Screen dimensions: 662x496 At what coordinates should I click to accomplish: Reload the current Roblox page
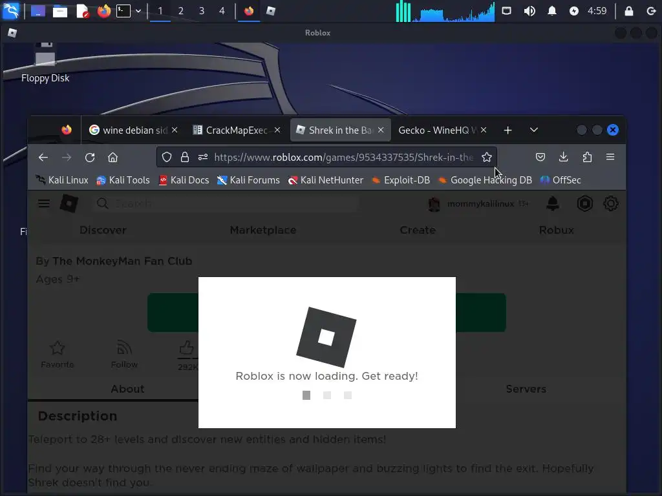[x=89, y=158]
